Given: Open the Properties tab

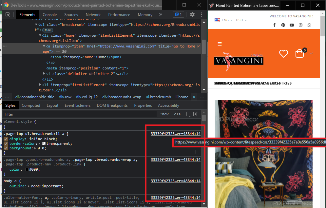Looking at the screenshot, I should point(143,105).
